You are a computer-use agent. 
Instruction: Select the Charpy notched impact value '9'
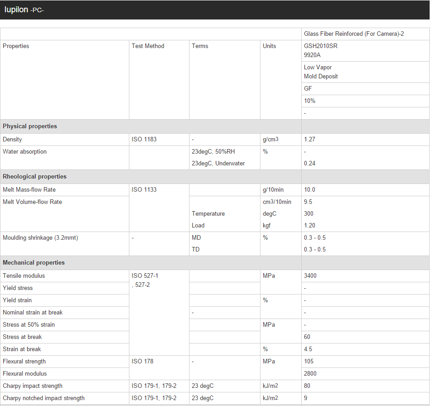[306, 398]
